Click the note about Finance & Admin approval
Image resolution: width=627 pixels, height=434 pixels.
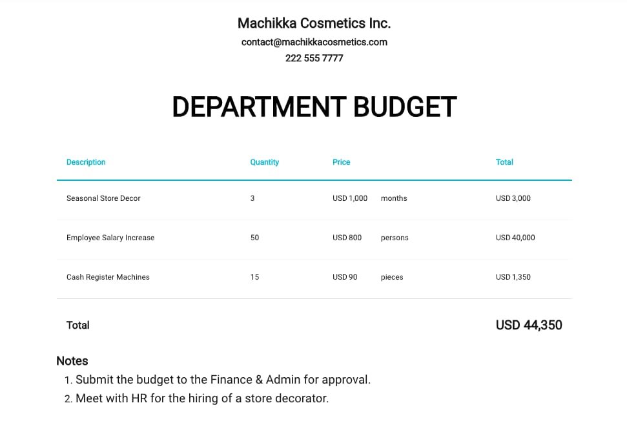[223, 380]
